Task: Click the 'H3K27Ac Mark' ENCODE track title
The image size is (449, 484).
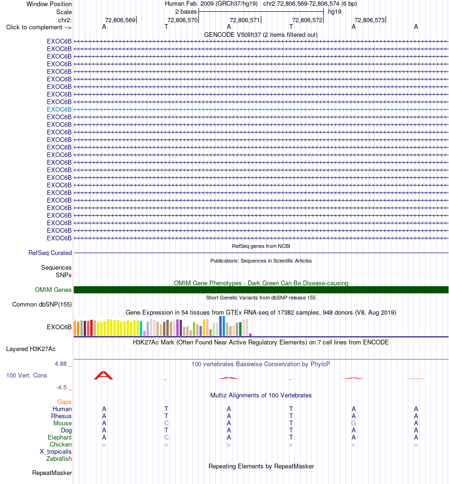Action: [x=261, y=343]
